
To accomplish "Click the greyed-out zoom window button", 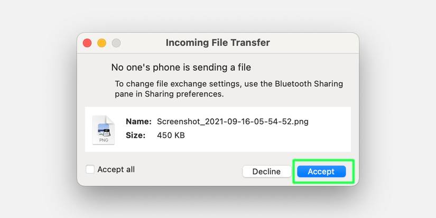I will pyautogui.click(x=116, y=43).
